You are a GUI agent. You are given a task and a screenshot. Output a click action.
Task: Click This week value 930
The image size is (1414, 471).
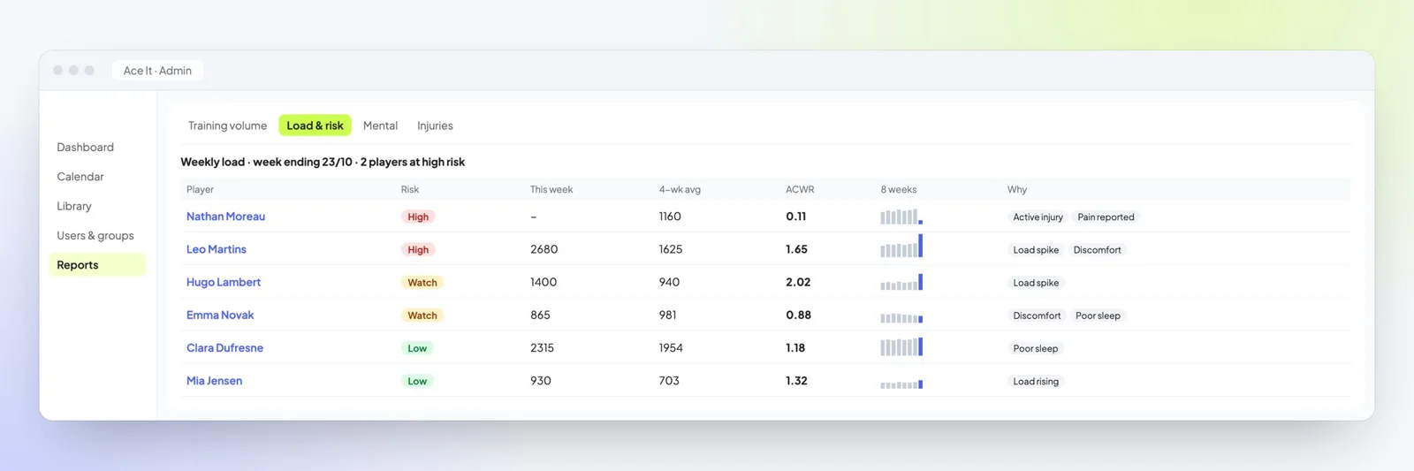540,381
